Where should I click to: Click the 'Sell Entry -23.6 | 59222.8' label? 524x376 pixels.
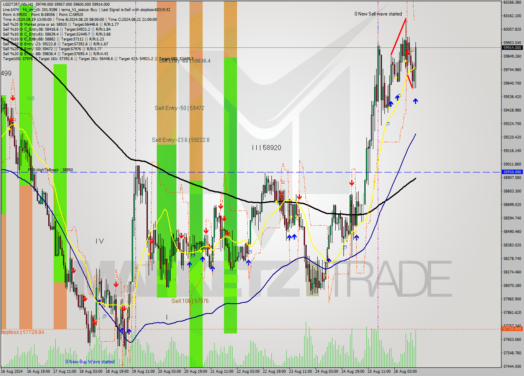(181, 140)
